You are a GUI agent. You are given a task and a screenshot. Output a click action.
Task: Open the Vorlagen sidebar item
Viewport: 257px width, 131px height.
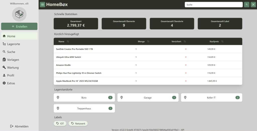tap(13, 60)
